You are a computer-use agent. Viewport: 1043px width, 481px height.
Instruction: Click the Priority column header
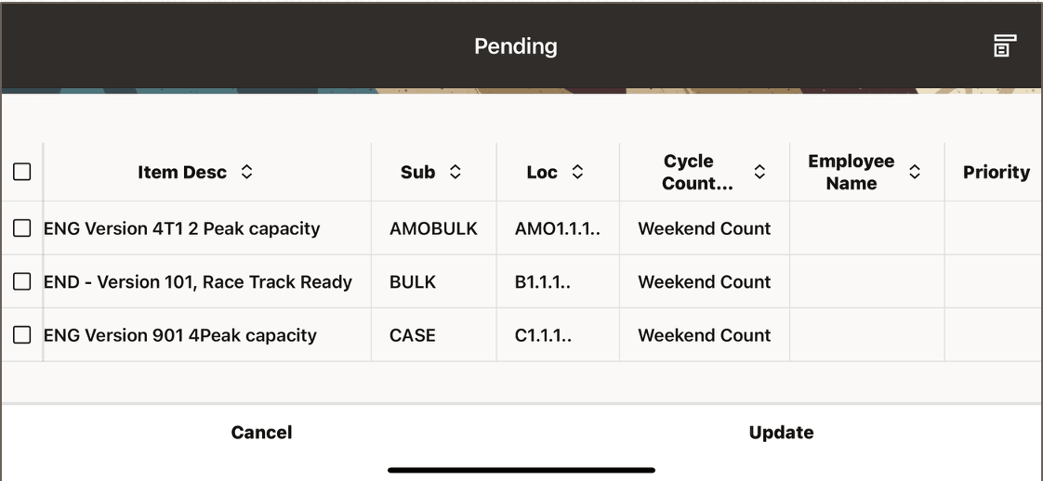tap(996, 172)
